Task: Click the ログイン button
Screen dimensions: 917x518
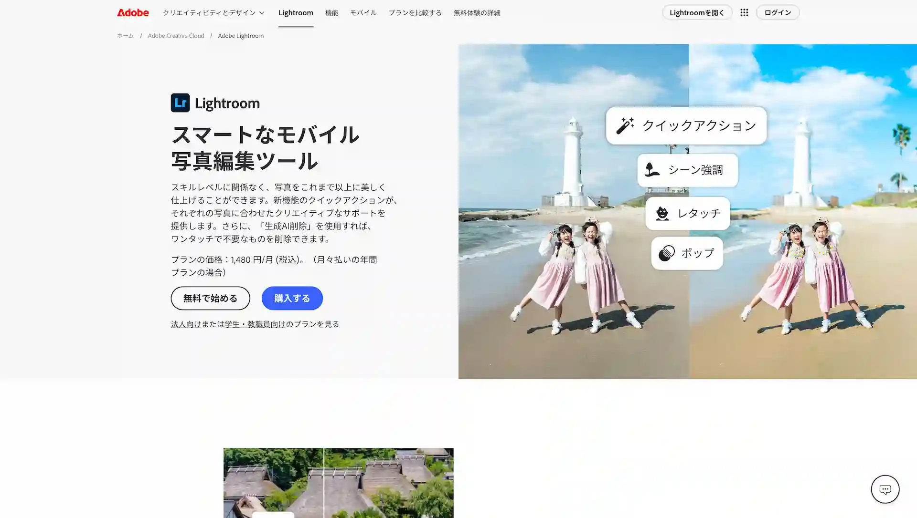Action: coord(777,12)
